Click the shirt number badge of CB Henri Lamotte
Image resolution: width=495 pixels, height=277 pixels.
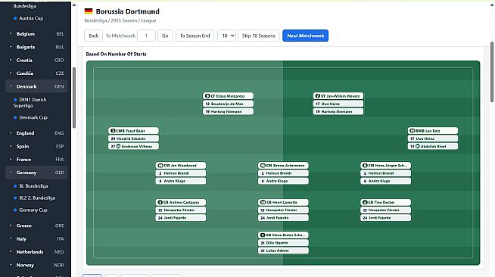click(x=263, y=202)
